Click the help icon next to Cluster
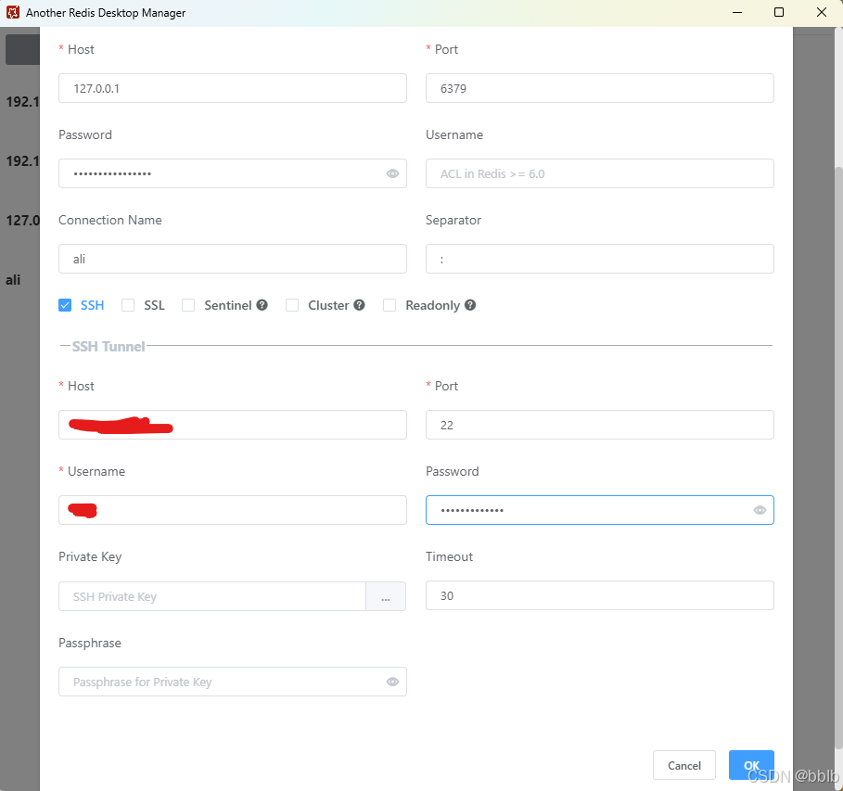Image resolution: width=843 pixels, height=791 pixels. coord(359,305)
